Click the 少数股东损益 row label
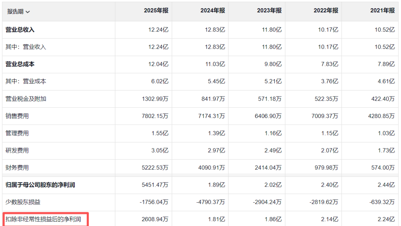401x226 pixels. (23, 202)
